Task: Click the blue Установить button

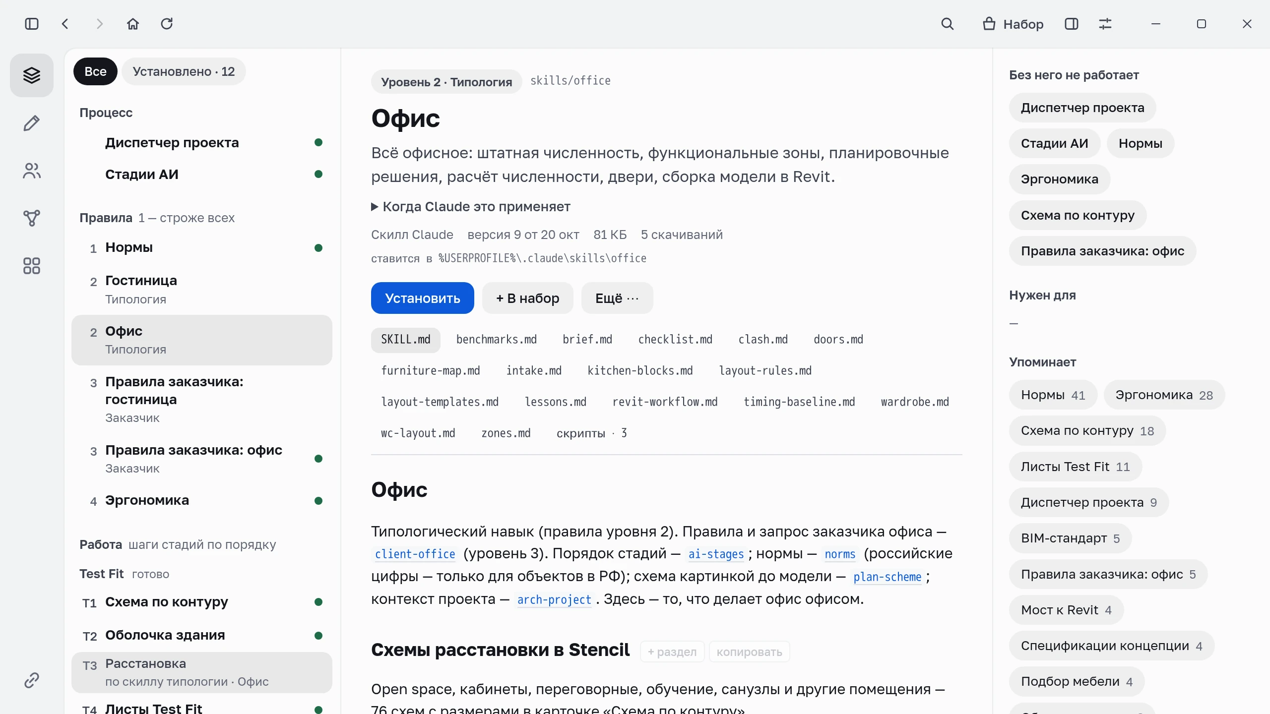Action: [x=423, y=298]
